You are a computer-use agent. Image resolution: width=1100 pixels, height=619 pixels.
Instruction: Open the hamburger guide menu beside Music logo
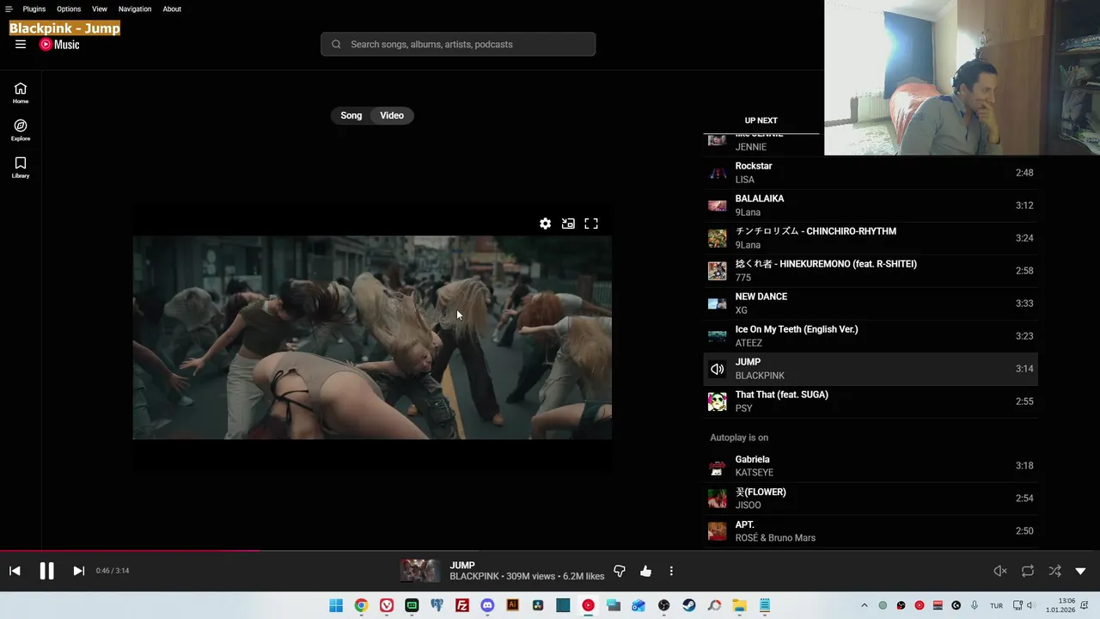(21, 45)
